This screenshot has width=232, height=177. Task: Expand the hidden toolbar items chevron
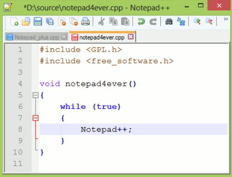(x=226, y=19)
